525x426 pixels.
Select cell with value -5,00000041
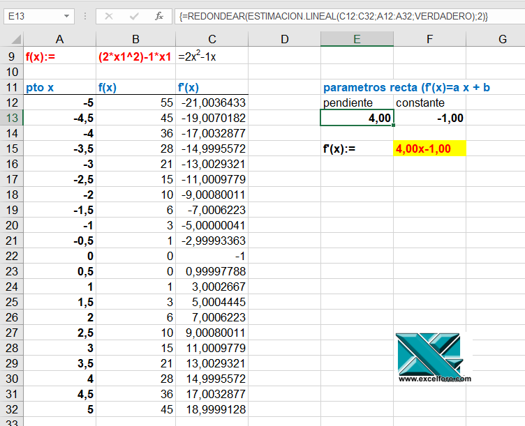point(212,225)
